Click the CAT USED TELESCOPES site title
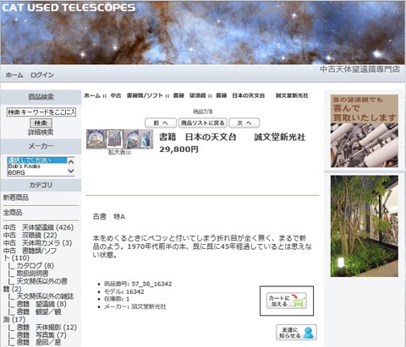 coord(69,8)
